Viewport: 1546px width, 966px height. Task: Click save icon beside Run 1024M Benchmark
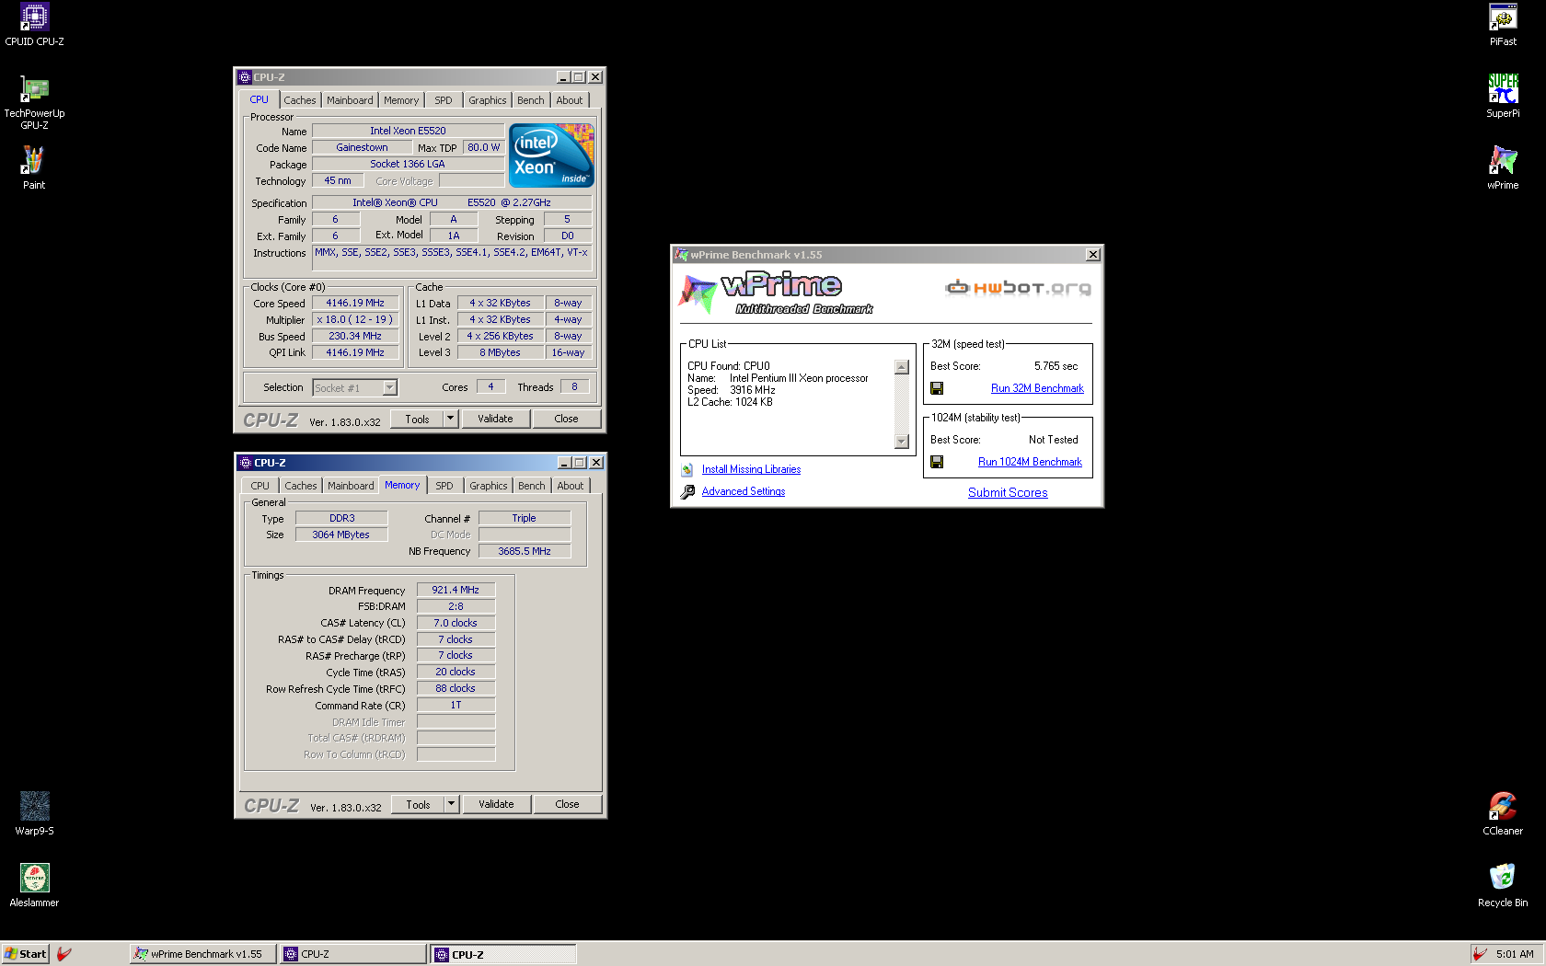(x=937, y=462)
